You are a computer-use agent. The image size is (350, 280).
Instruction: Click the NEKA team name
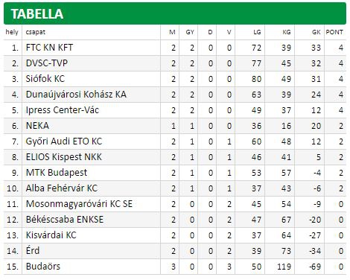click(x=37, y=126)
